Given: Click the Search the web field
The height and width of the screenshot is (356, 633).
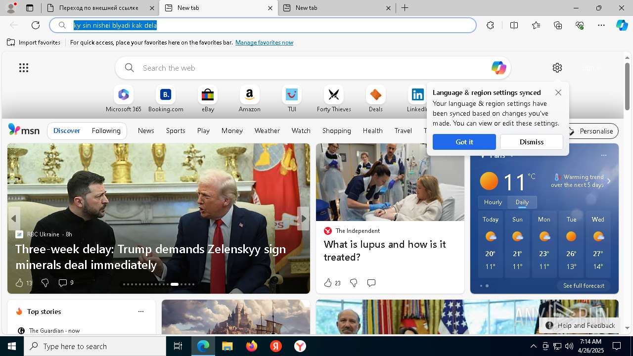Looking at the screenshot, I should (313, 68).
